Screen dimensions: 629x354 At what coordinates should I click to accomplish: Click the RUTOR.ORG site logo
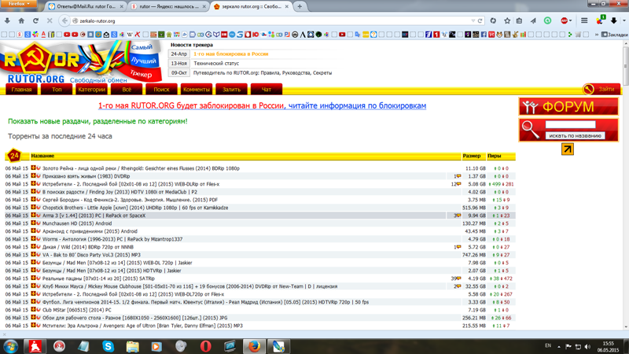tap(83, 62)
